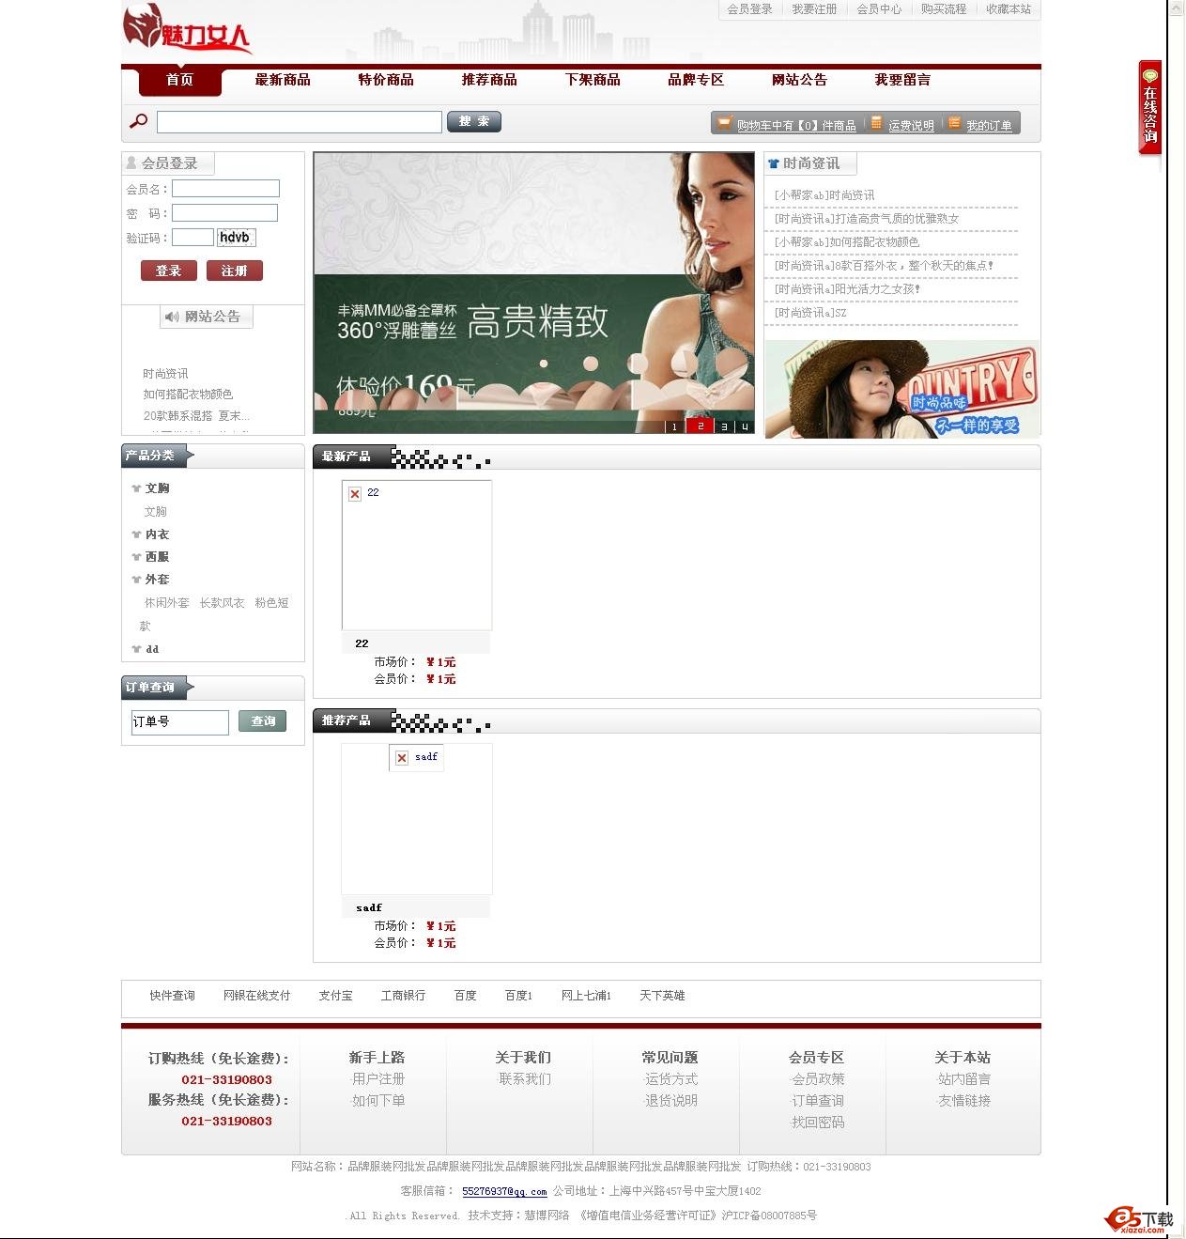Click 购买流程 top link
The height and width of the screenshot is (1239, 1186).
tap(944, 9)
